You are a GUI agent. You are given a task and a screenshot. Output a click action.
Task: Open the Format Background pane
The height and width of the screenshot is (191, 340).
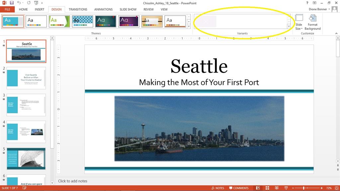(x=312, y=22)
